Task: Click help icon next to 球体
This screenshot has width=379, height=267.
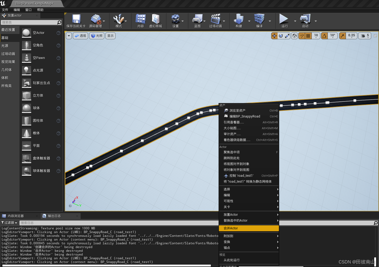Action: (58, 108)
